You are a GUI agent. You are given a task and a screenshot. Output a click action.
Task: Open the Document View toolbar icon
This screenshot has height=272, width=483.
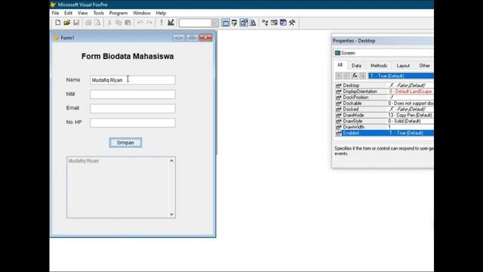253,23
